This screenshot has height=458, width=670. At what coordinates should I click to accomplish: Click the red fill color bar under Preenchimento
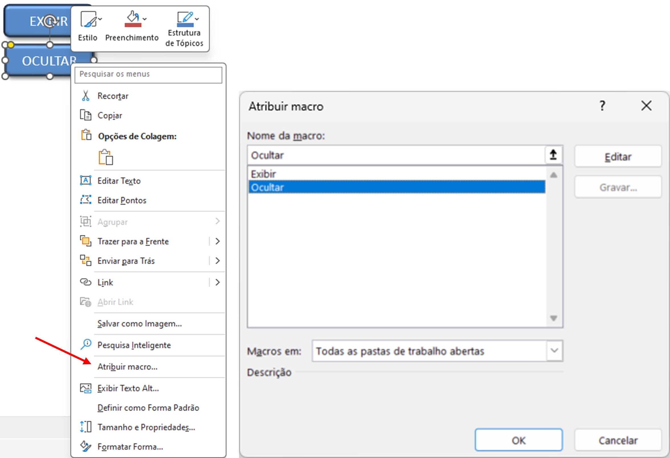click(133, 25)
